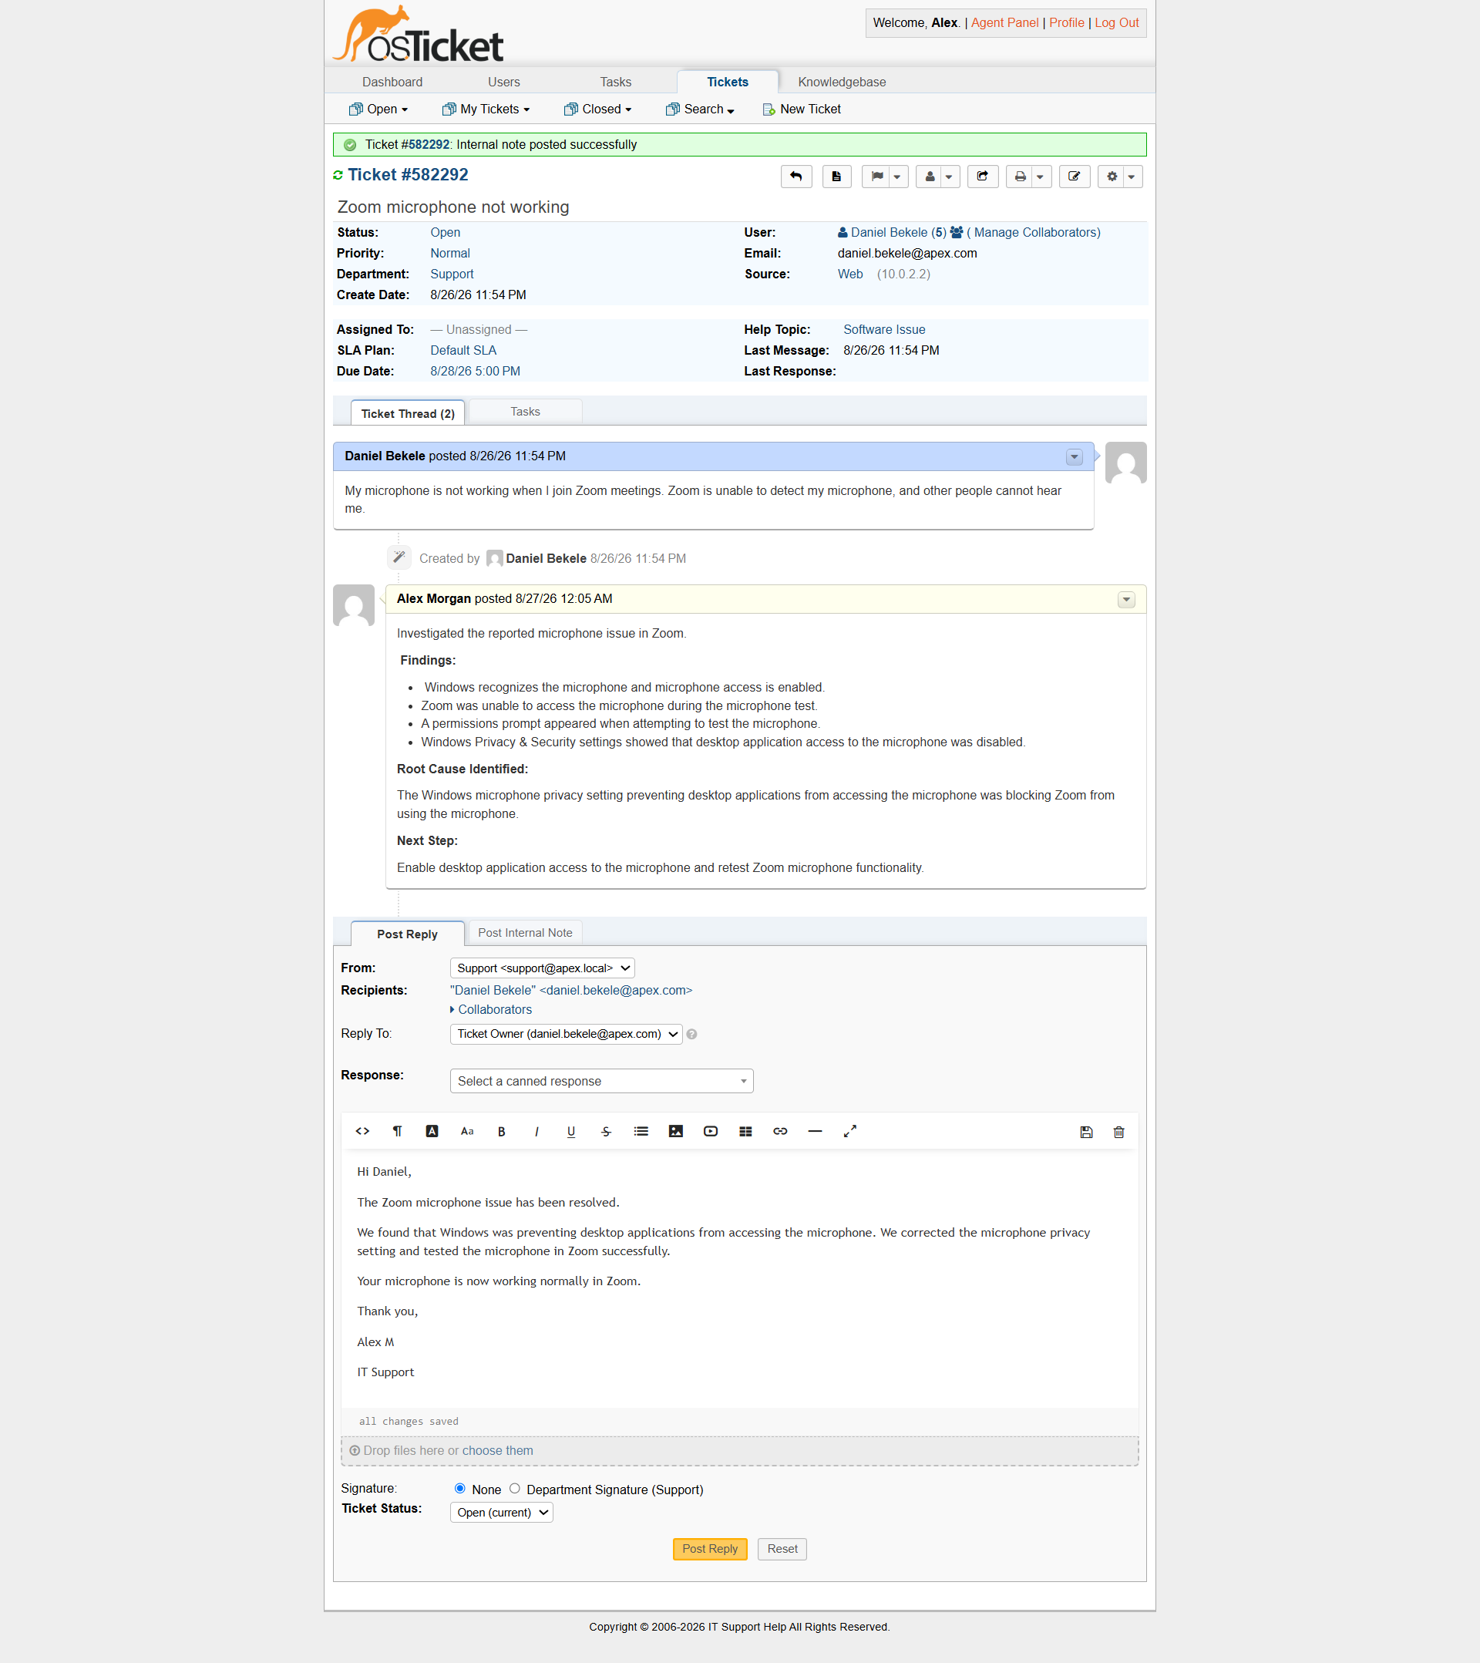Click the post note document icon
Screen dimensions: 1480x1663
[836, 177]
